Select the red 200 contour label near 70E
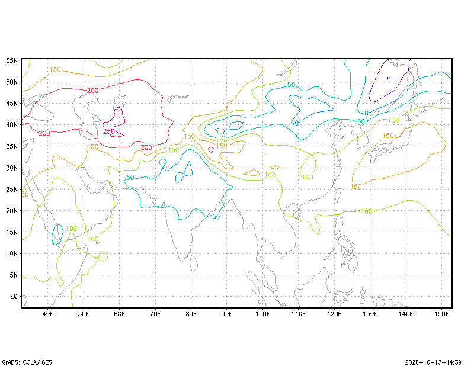The width and height of the screenshot is (474, 366). 146,147
